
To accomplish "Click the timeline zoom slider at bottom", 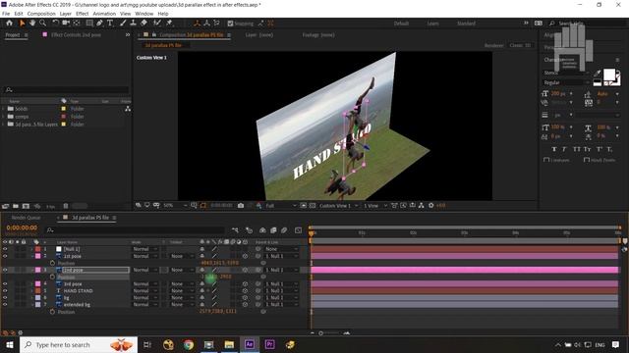I will 321,333.
